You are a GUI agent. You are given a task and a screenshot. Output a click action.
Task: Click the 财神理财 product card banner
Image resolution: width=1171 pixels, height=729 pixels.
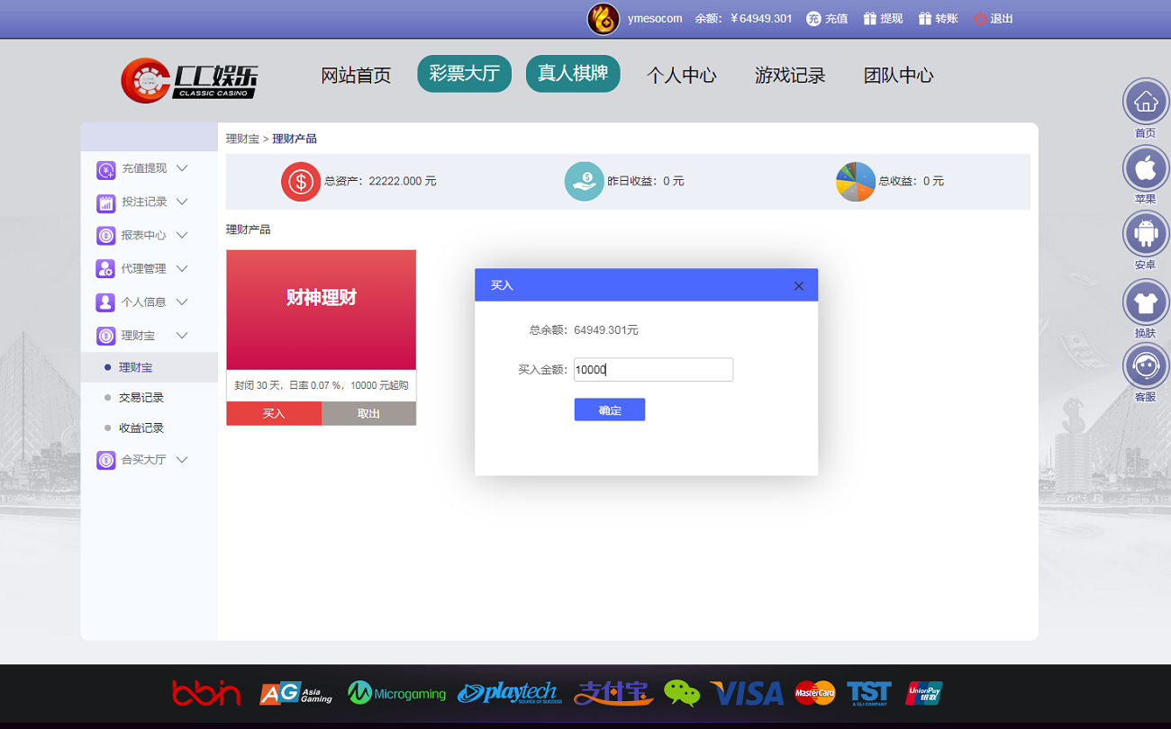tap(322, 310)
